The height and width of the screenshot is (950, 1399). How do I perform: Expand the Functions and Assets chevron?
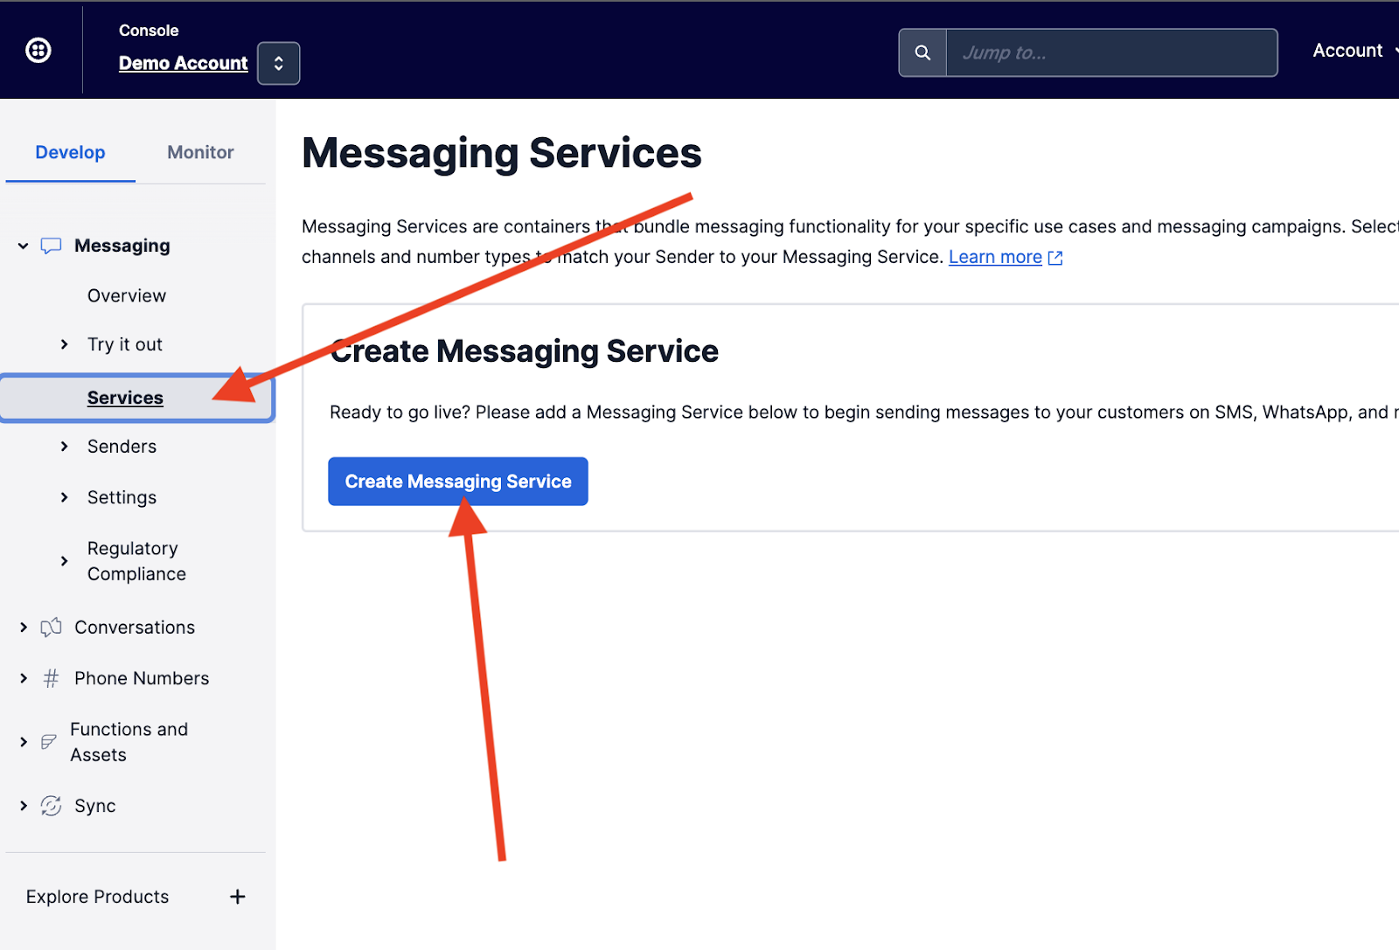pyautogui.click(x=24, y=742)
